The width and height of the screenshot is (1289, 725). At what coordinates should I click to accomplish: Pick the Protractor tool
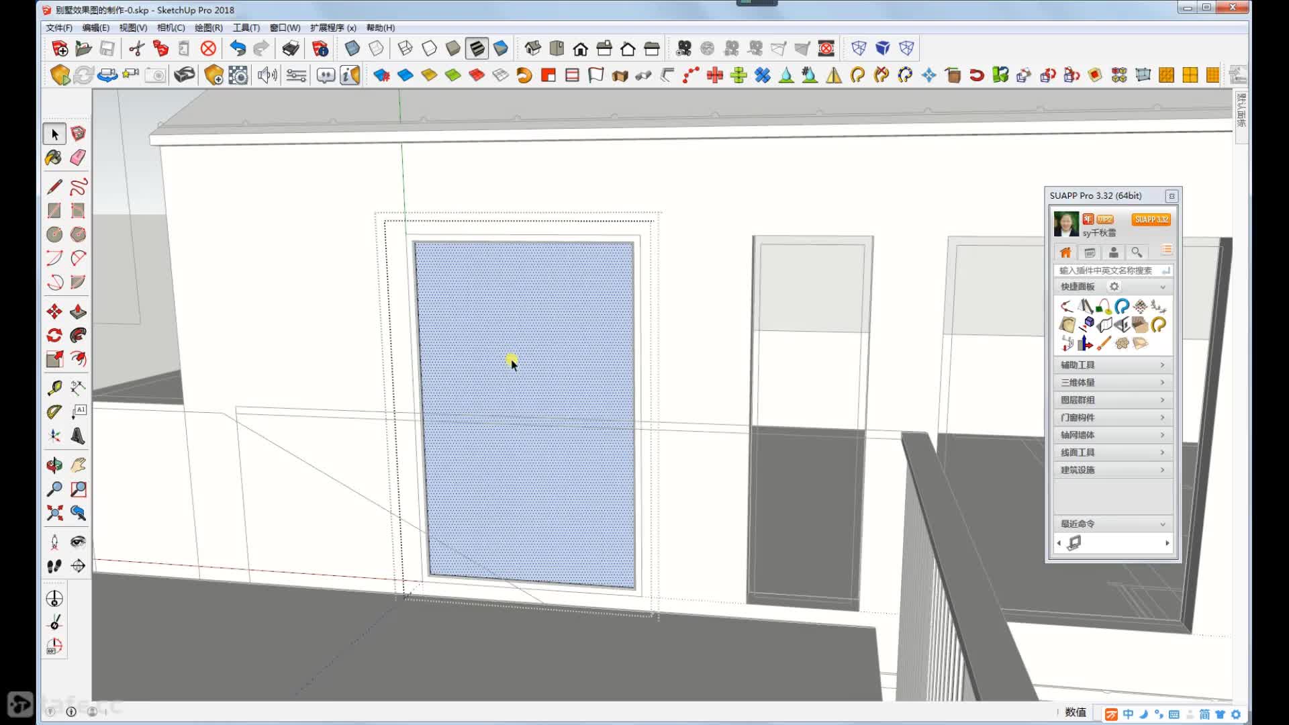pyautogui.click(x=54, y=412)
